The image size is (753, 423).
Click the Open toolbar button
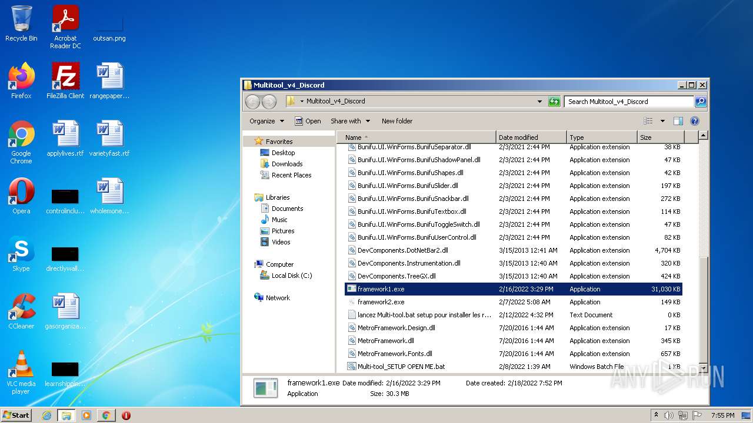(x=308, y=121)
